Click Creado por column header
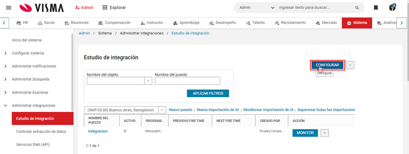Image resolution: width=409 pixels, height=154 pixels. pyautogui.click(x=272, y=120)
